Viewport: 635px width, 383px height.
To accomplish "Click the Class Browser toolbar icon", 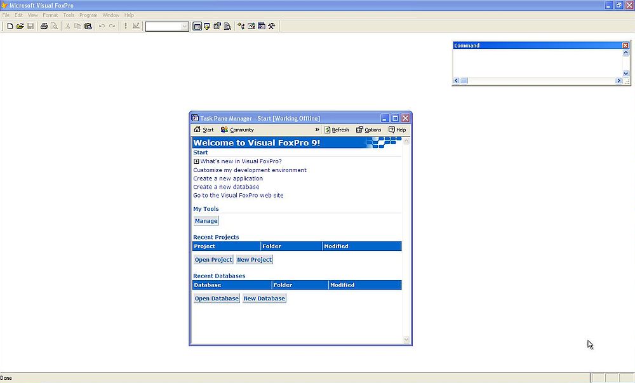I will [241, 26].
